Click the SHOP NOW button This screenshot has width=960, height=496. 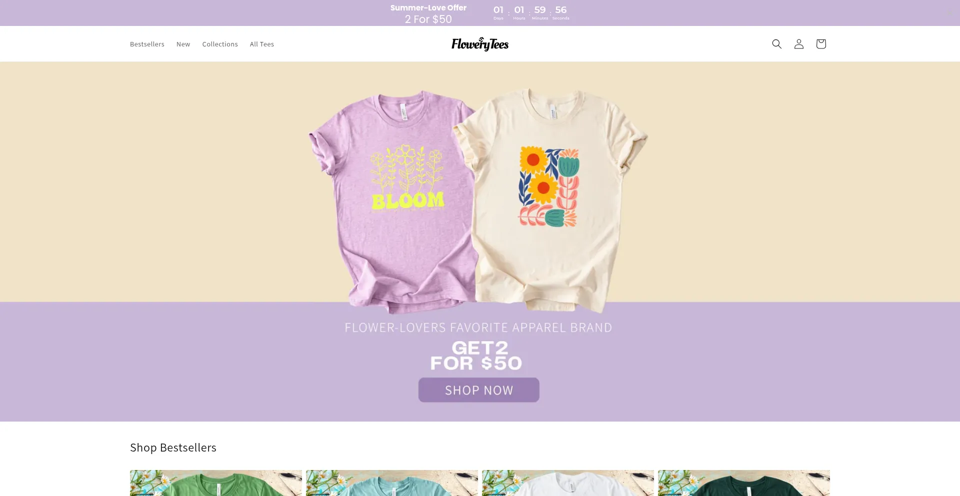(x=478, y=390)
